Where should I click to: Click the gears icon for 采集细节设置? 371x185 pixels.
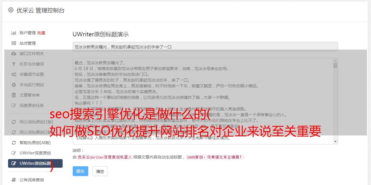(14, 74)
